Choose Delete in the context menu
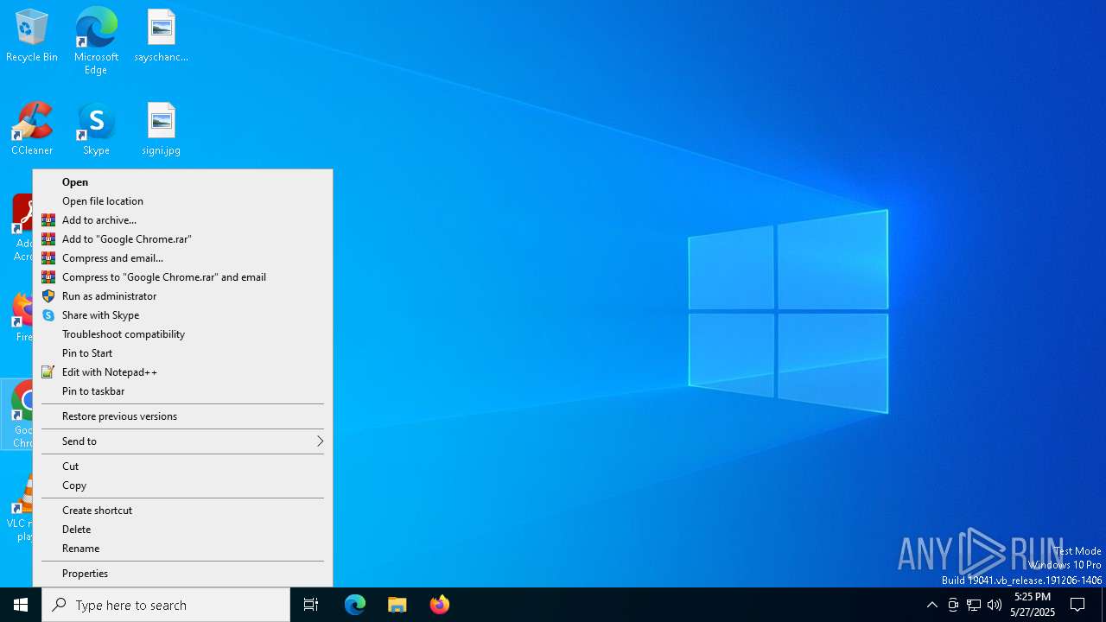Viewport: 1106px width, 622px height. tap(182, 530)
